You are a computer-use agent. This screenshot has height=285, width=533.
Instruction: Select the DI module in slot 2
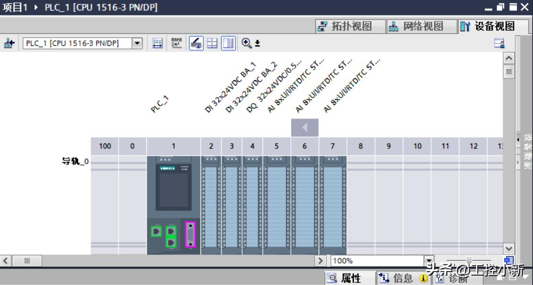[x=211, y=205]
